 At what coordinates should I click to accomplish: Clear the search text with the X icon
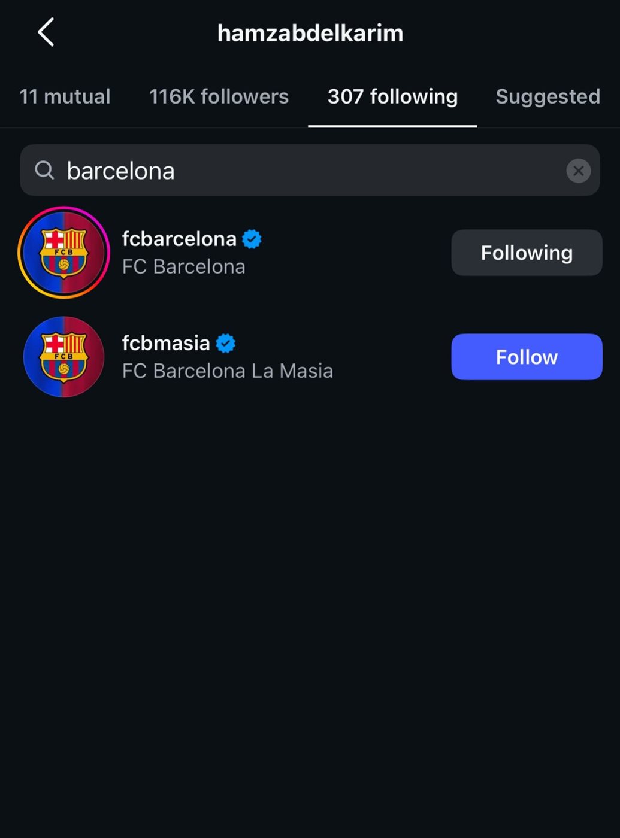578,171
